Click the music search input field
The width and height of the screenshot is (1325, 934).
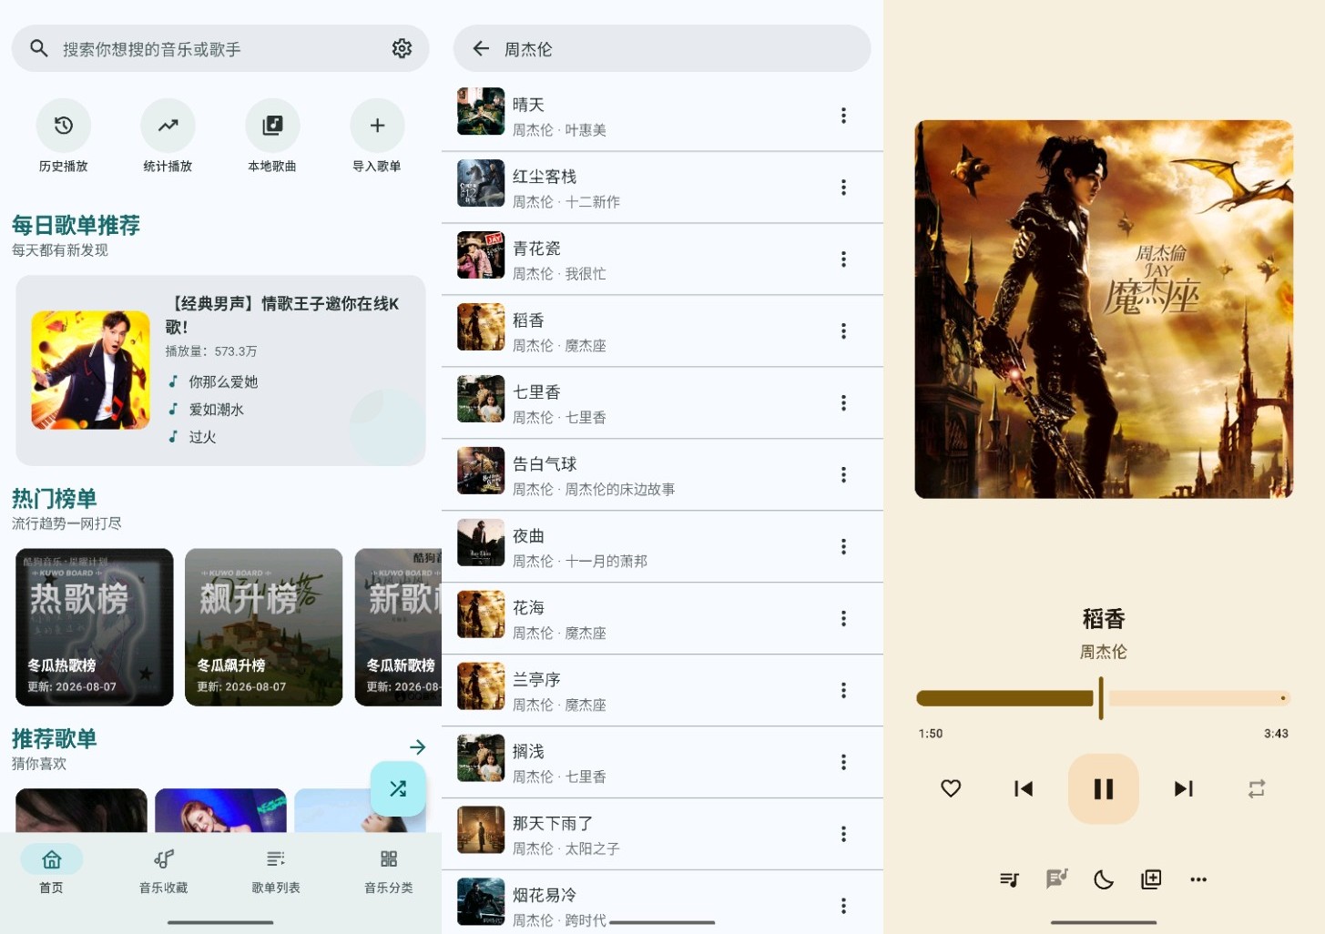[220, 48]
